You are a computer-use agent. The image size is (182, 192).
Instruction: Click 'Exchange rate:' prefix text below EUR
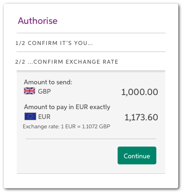point(41,126)
